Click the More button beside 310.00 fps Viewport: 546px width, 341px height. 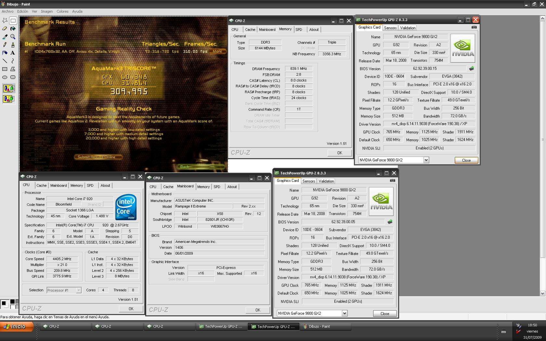217,51
